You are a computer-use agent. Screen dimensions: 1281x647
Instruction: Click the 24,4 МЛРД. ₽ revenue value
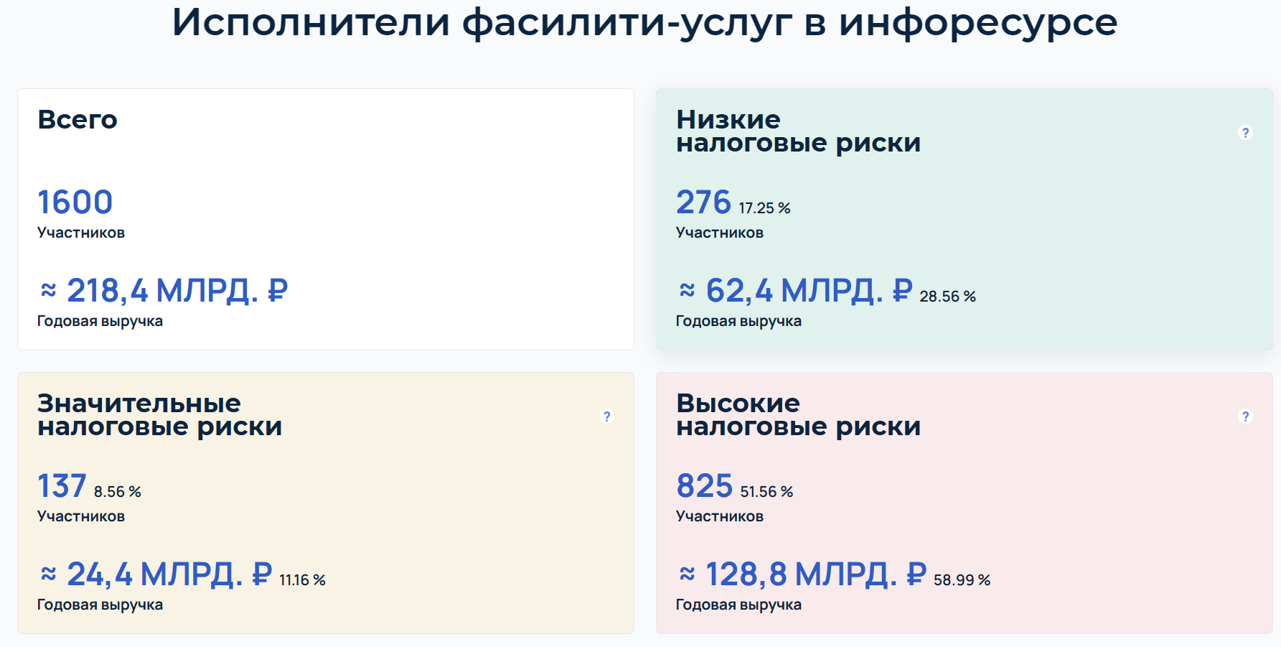point(156,574)
